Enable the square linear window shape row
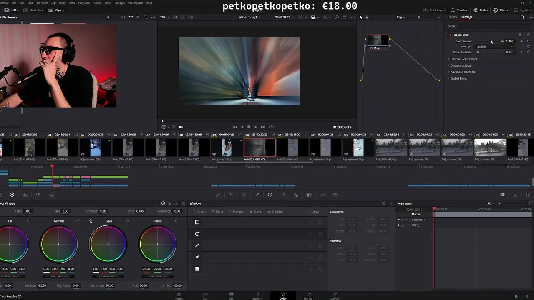Image resolution: width=534 pixels, height=300 pixels. (197, 222)
